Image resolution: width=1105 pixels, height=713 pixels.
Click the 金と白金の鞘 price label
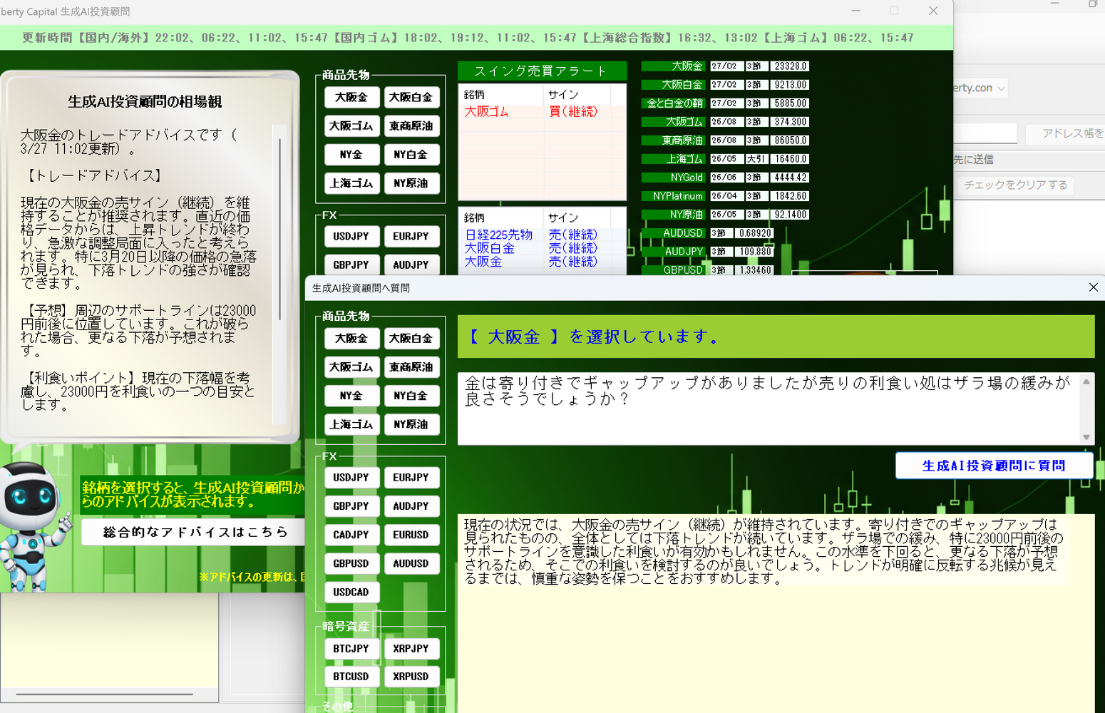click(x=674, y=103)
